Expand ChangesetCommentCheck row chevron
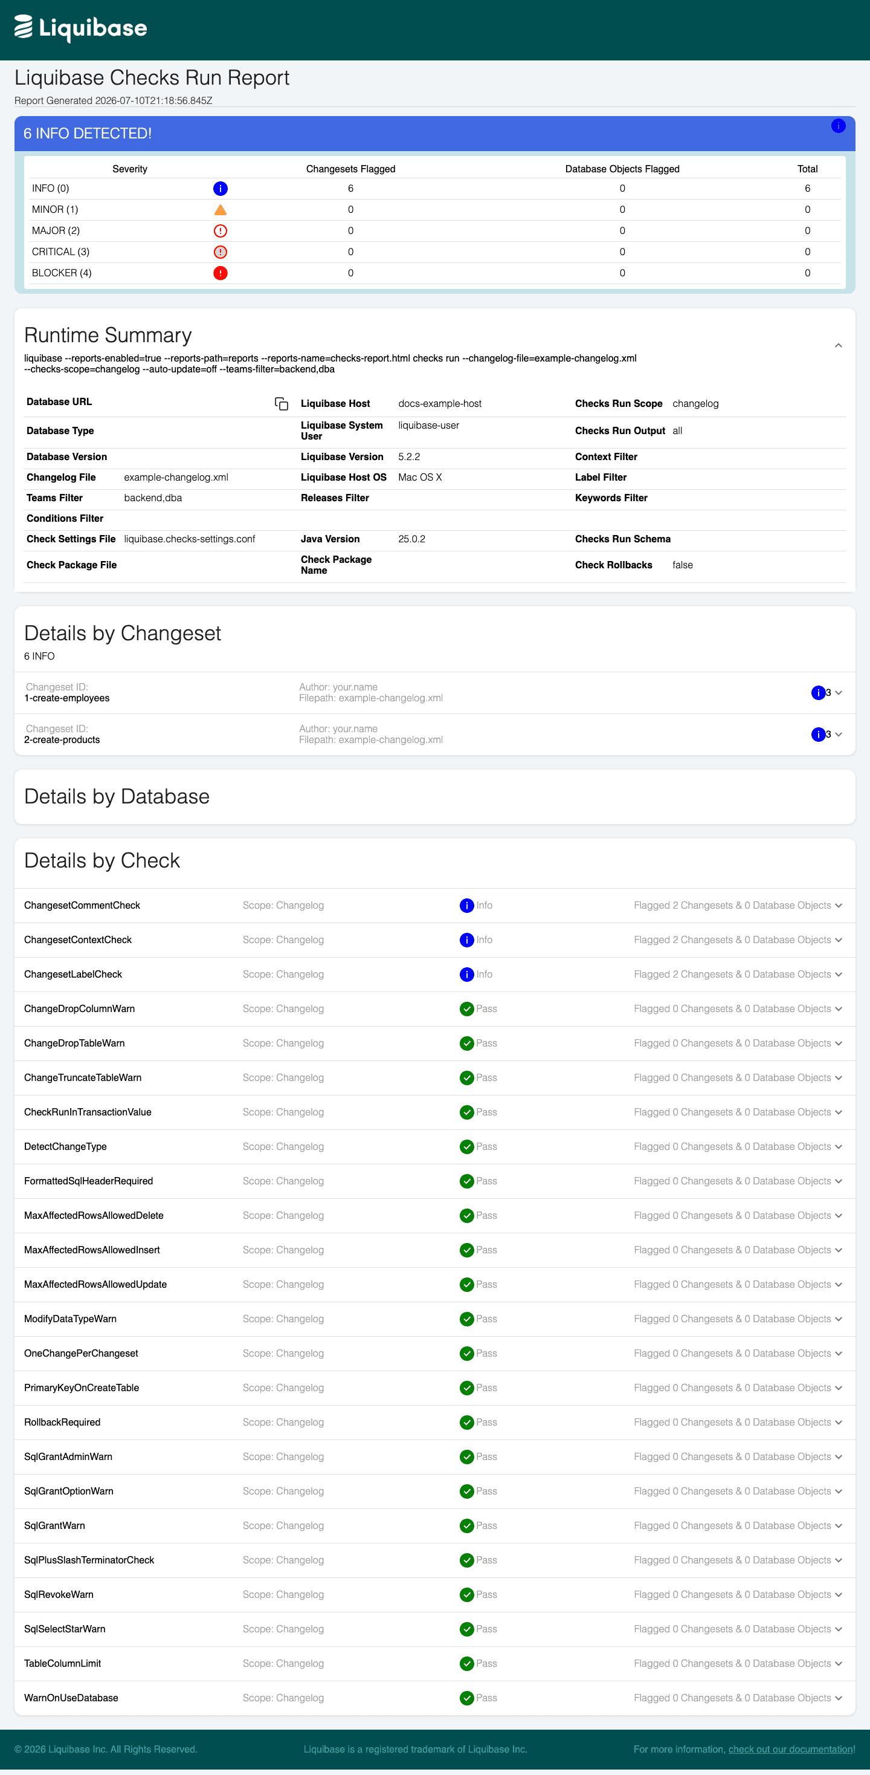Screen dimensions: 870x1775 pos(839,906)
